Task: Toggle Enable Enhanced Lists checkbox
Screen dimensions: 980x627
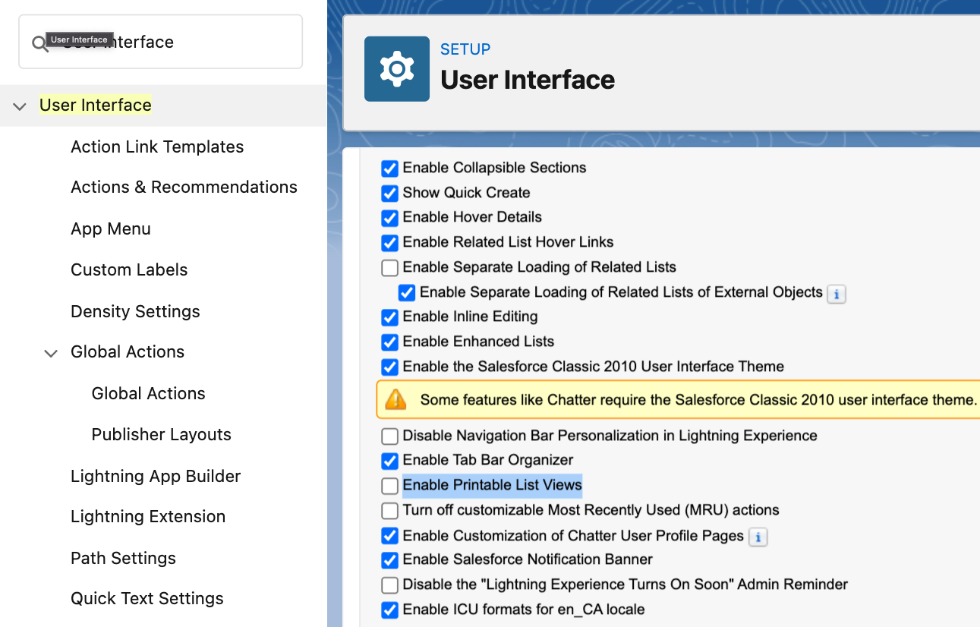Action: tap(389, 342)
